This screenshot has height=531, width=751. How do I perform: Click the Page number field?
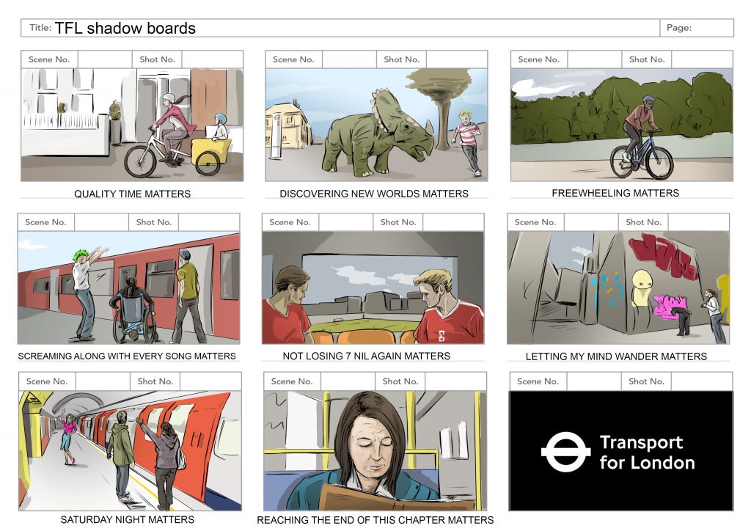[697, 28]
